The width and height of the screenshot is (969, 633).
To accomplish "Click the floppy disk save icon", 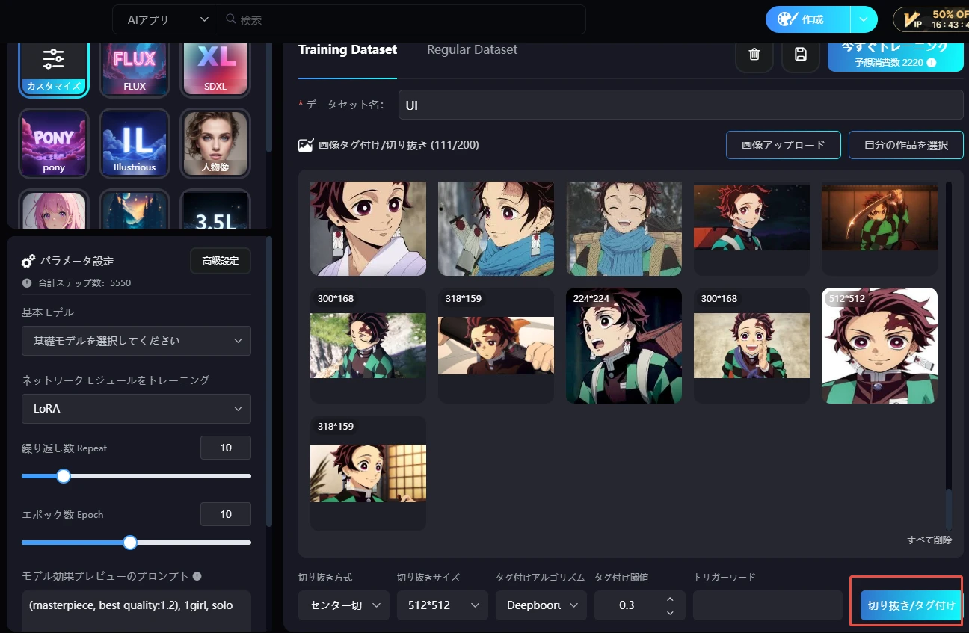I will click(800, 54).
